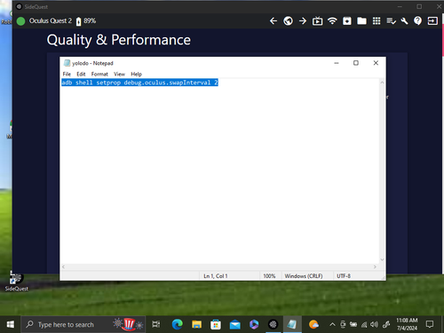Image resolution: width=444 pixels, height=333 pixels.
Task: Click the green connection status indicator
Action: [20, 21]
